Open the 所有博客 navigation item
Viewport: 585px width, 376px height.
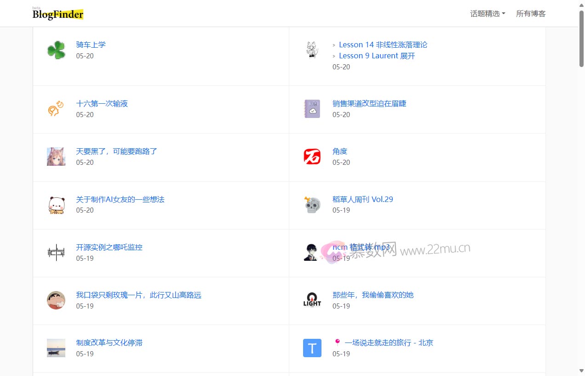click(x=531, y=14)
